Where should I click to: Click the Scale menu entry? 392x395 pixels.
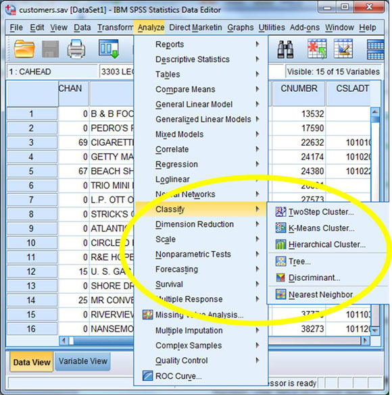(201, 239)
